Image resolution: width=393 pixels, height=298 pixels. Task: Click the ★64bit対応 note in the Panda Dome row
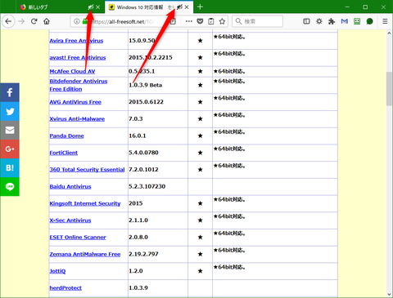coord(229,132)
